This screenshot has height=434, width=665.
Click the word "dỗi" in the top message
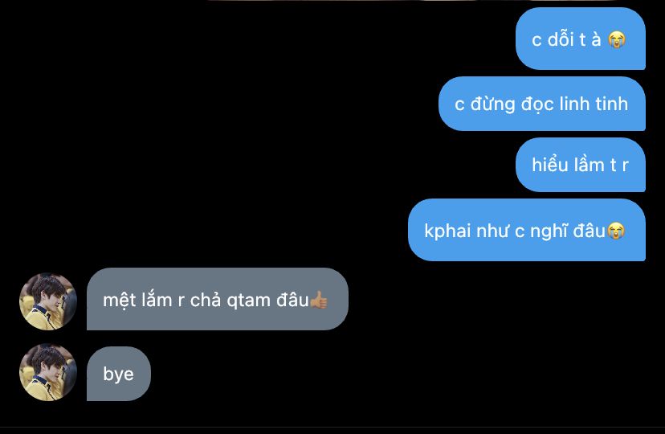point(561,39)
